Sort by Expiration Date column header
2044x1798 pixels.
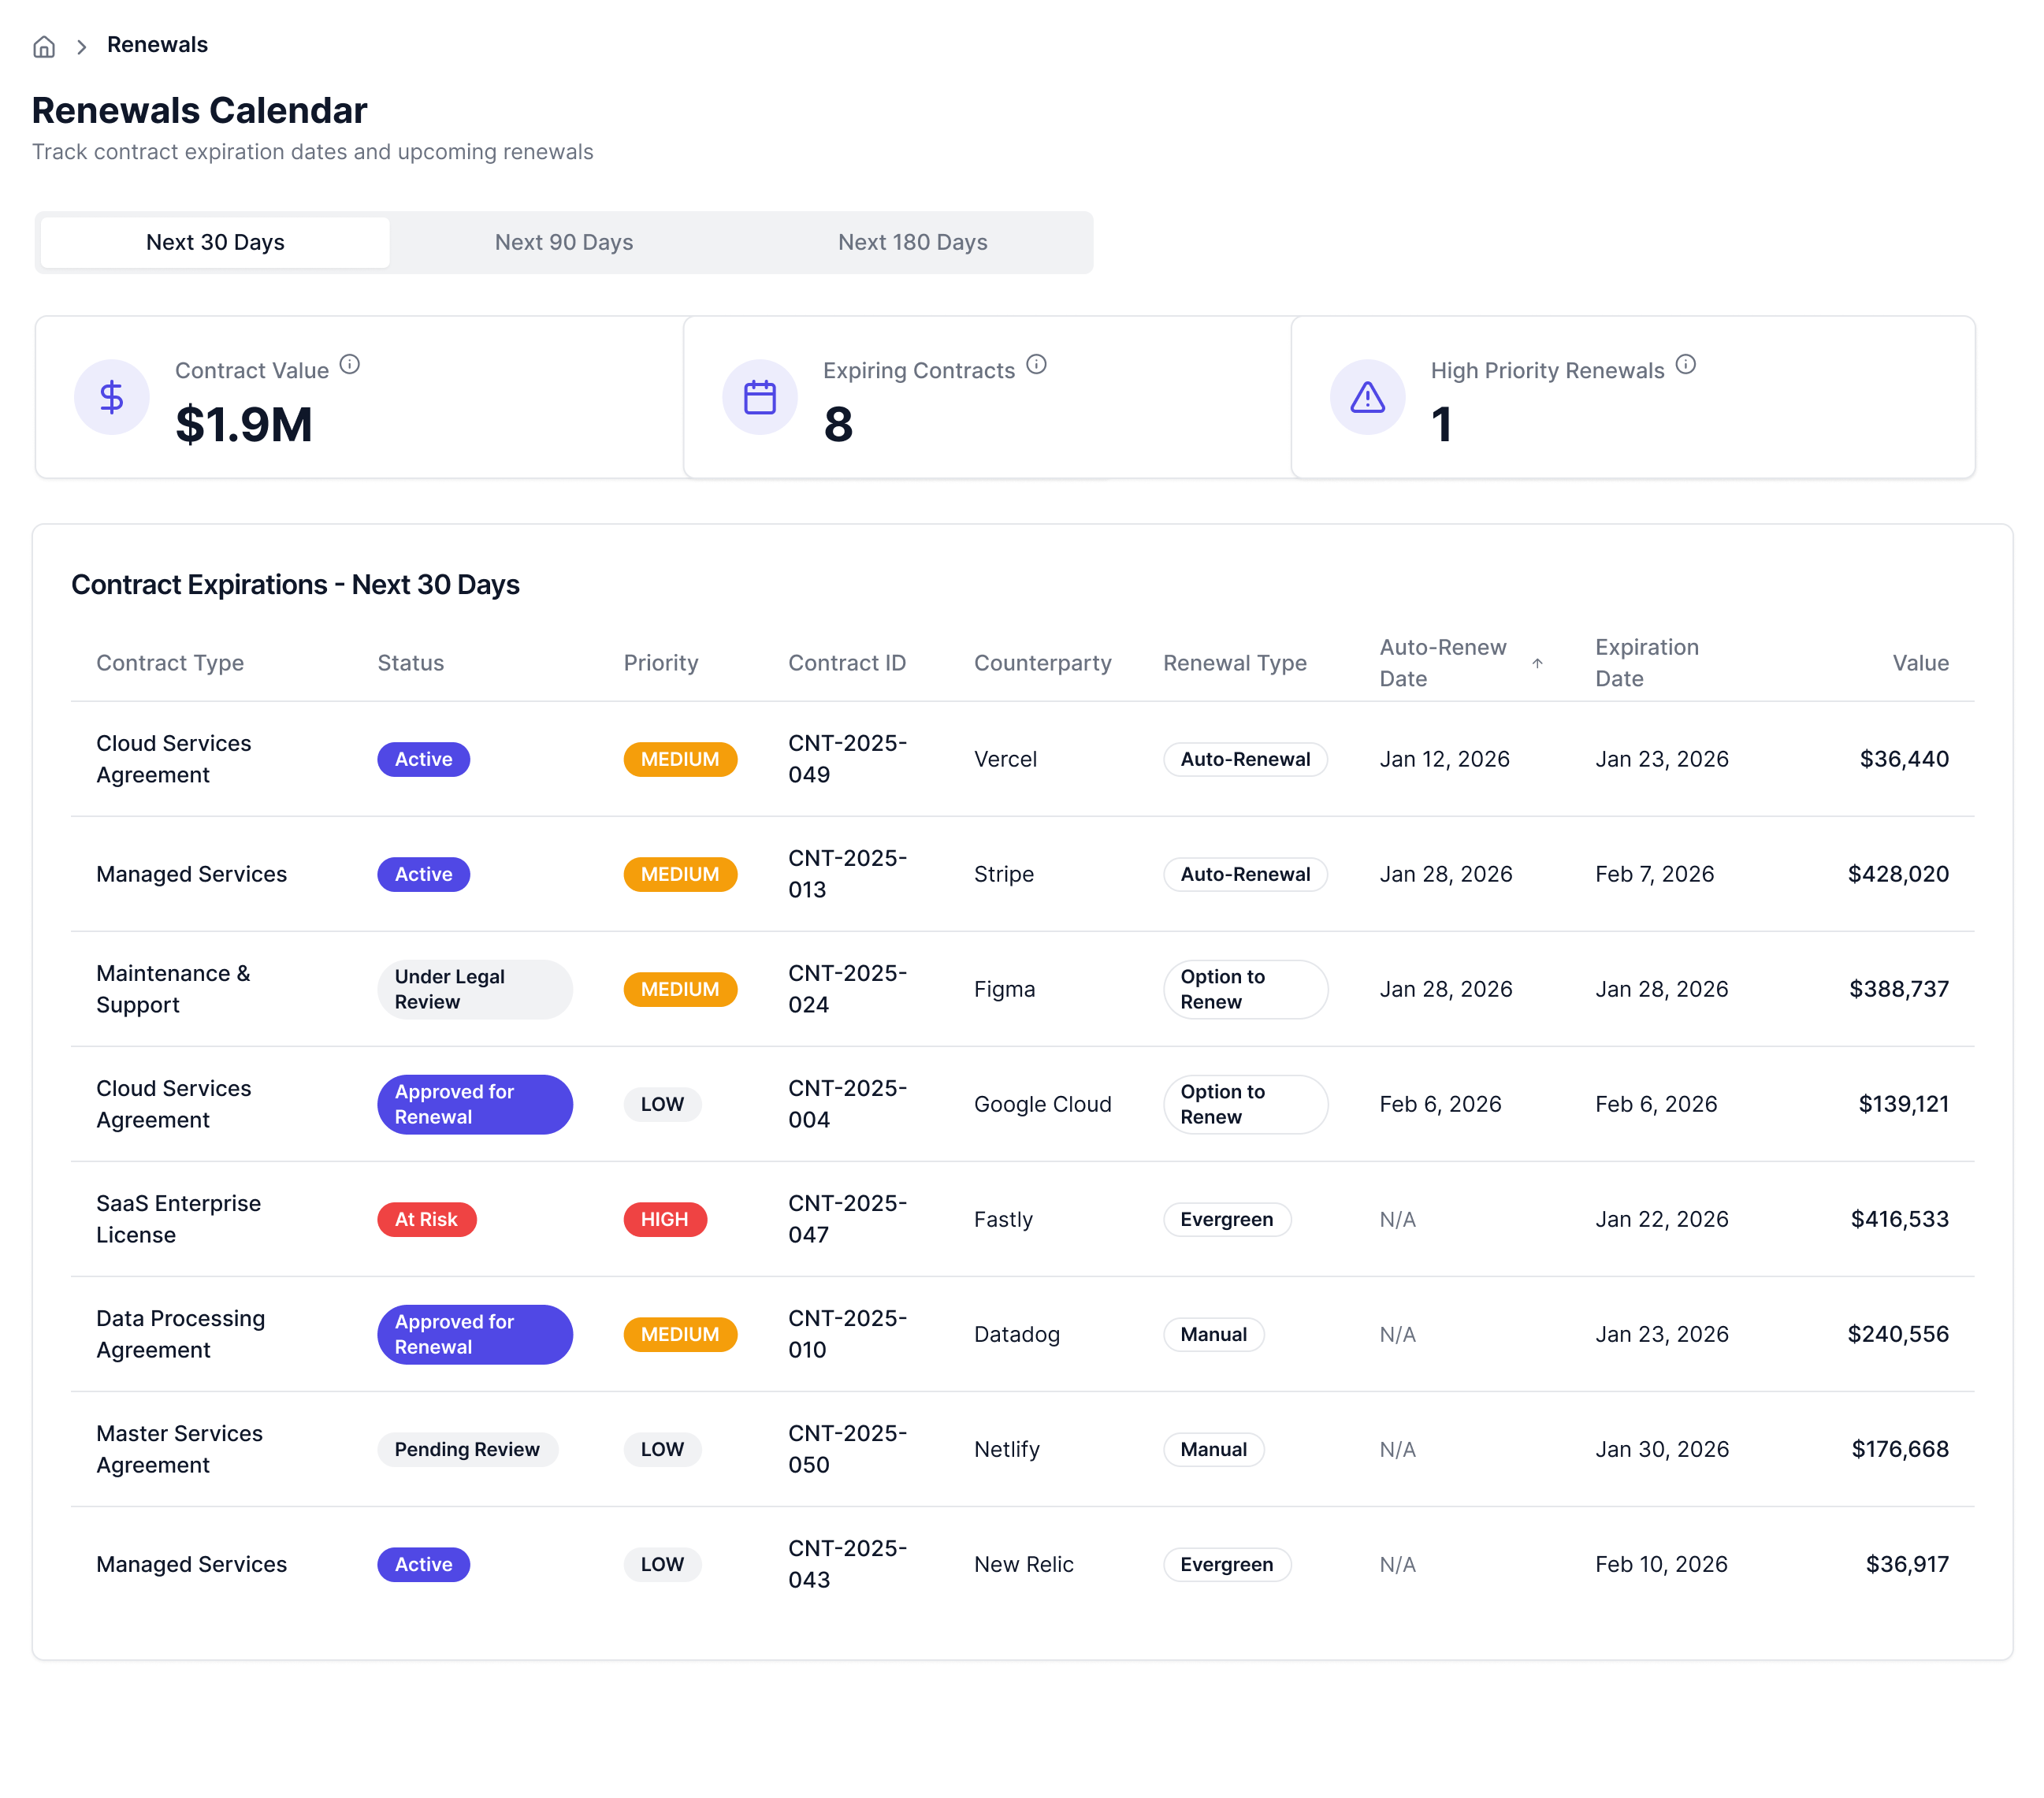(x=1646, y=662)
